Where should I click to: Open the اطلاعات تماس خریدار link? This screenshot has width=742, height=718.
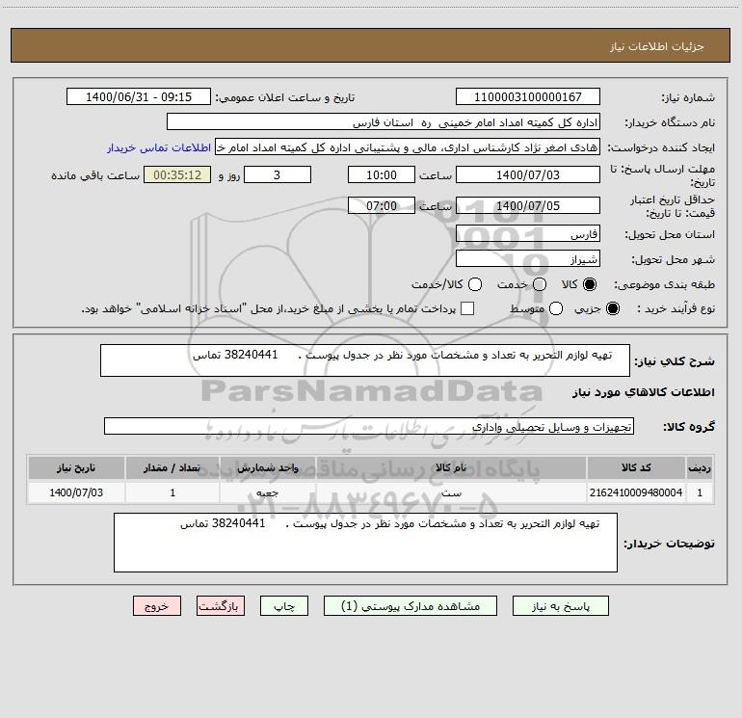point(159,147)
